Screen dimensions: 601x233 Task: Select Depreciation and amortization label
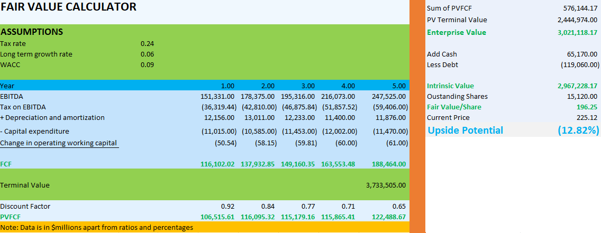point(52,117)
